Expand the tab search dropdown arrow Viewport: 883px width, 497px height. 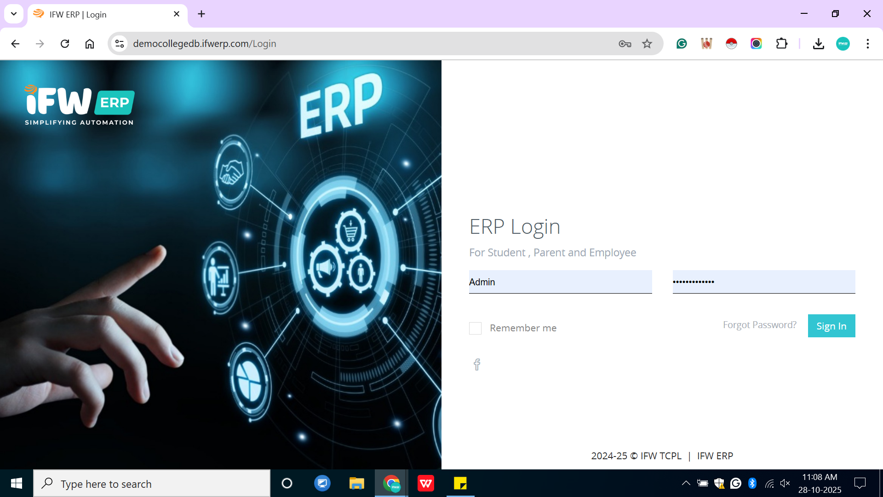(14, 14)
